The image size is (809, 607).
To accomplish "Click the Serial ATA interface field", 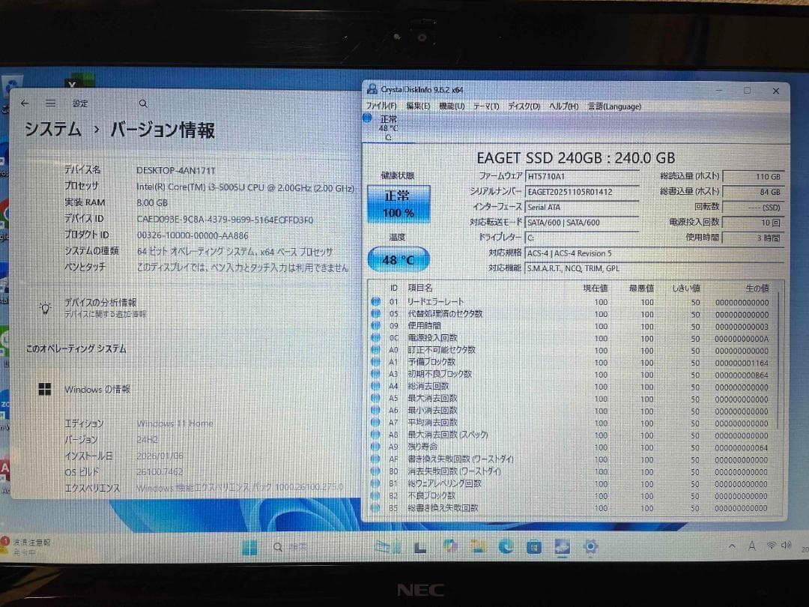I will tap(582, 208).
